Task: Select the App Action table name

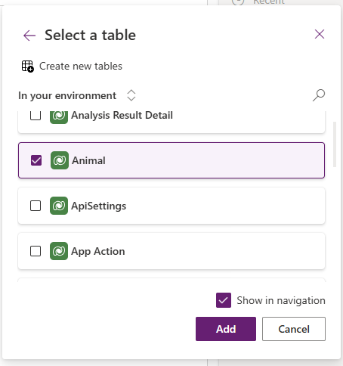Action: (98, 251)
